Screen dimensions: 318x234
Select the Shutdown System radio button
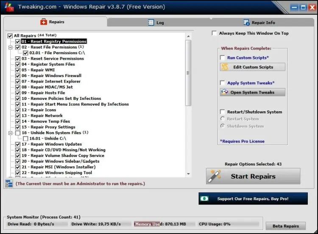(223, 126)
